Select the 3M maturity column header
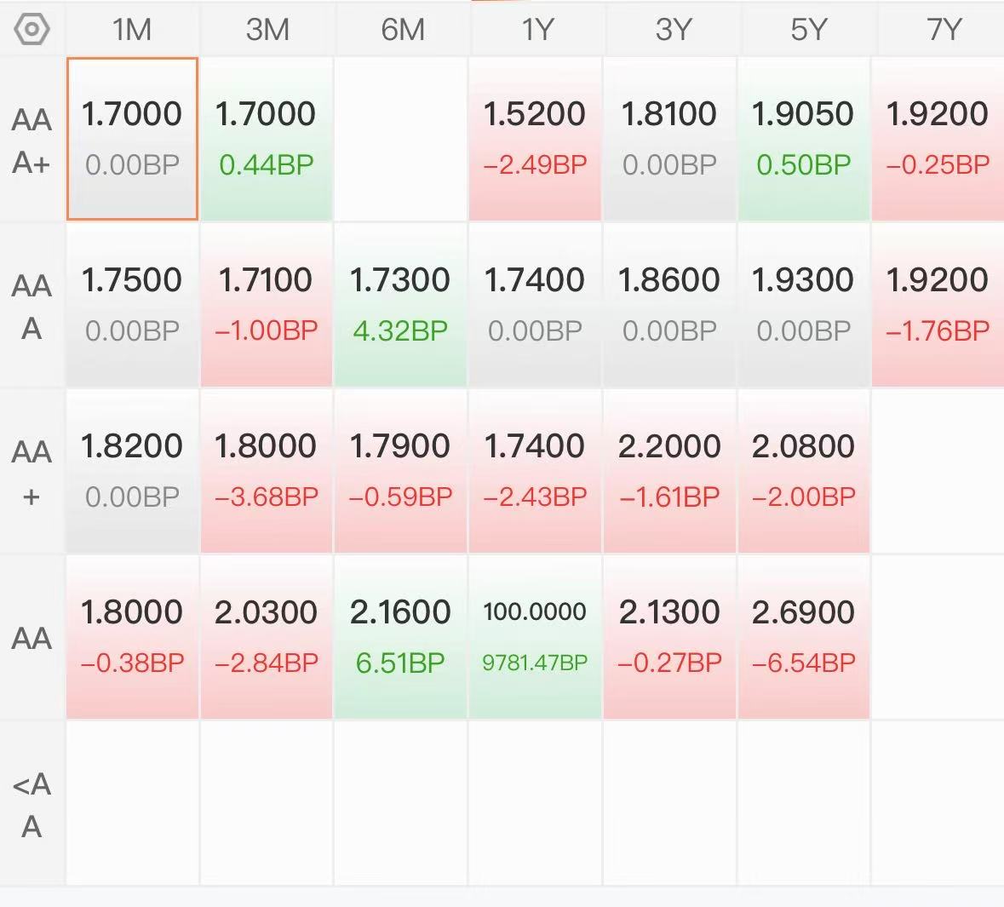This screenshot has height=907, width=1004. 267,30
